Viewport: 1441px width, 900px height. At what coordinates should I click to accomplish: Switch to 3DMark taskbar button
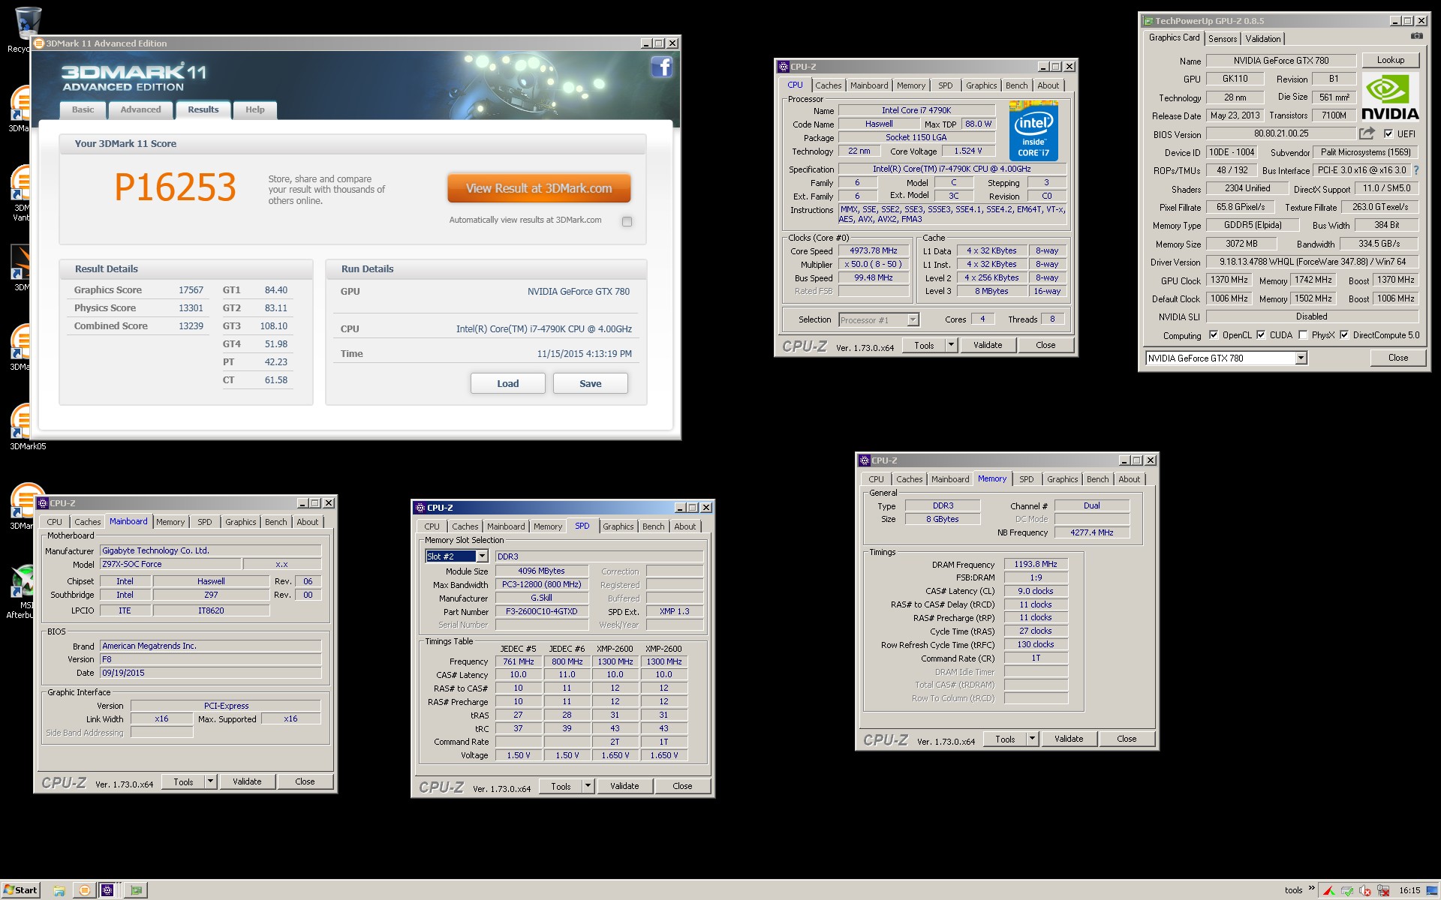[84, 890]
